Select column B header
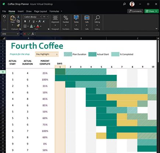Image resolution: width=160 pixels, height=153 pixels. pyautogui.click(x=81, y=38)
